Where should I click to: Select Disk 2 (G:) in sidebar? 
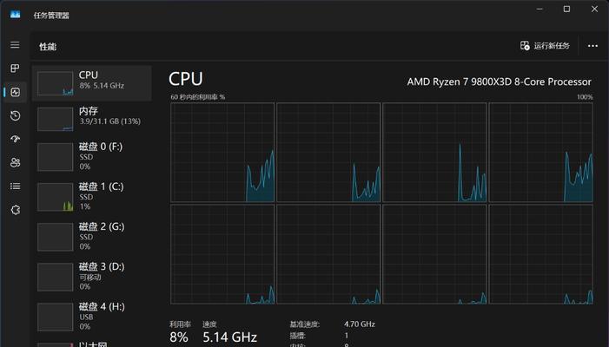pyautogui.click(x=92, y=237)
